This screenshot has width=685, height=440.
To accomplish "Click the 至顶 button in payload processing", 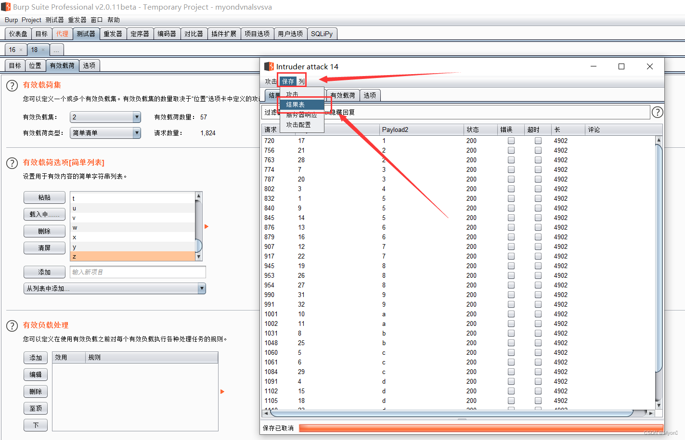I will coord(36,408).
